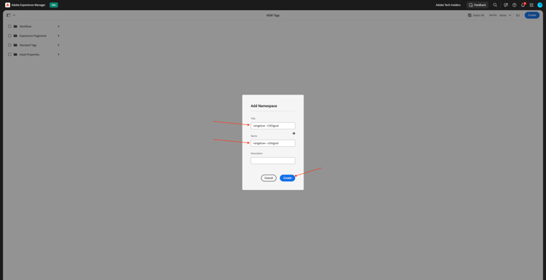Viewport: 546px width, 280px height.
Task: Open the Sort by None dropdown
Action: pyautogui.click(x=505, y=15)
